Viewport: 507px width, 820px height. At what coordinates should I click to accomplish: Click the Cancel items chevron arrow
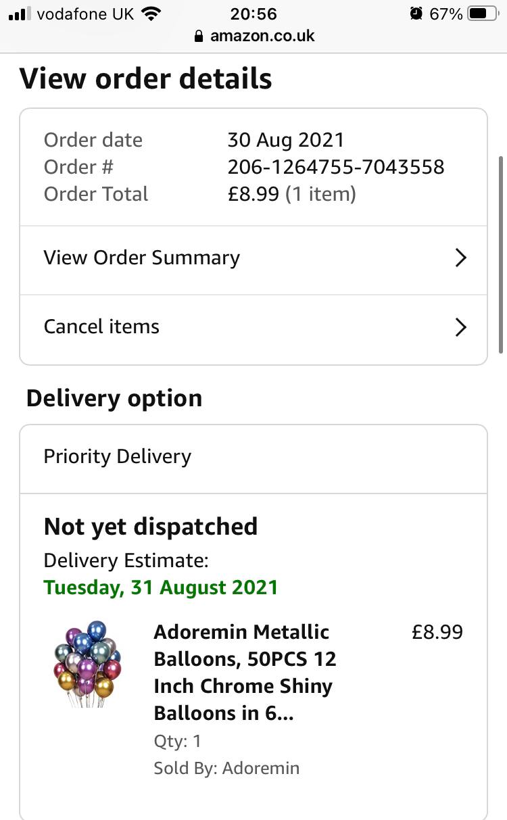tap(460, 327)
